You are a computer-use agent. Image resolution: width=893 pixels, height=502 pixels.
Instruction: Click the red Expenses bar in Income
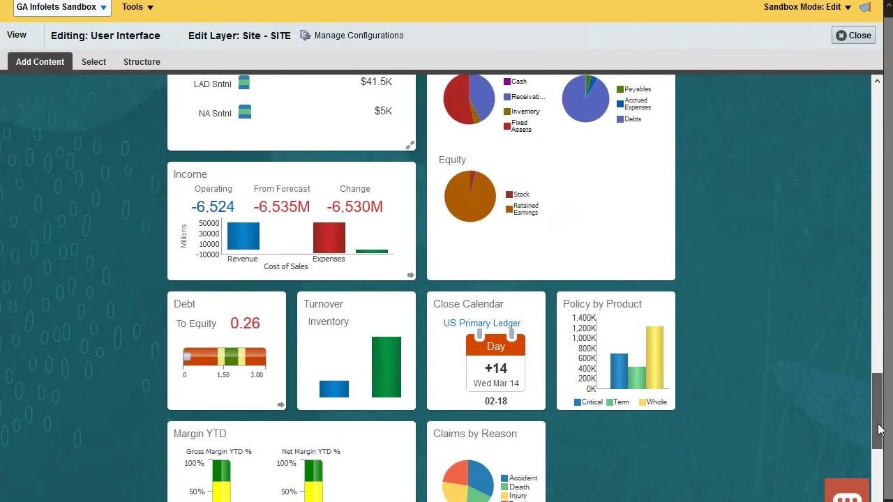coord(329,238)
